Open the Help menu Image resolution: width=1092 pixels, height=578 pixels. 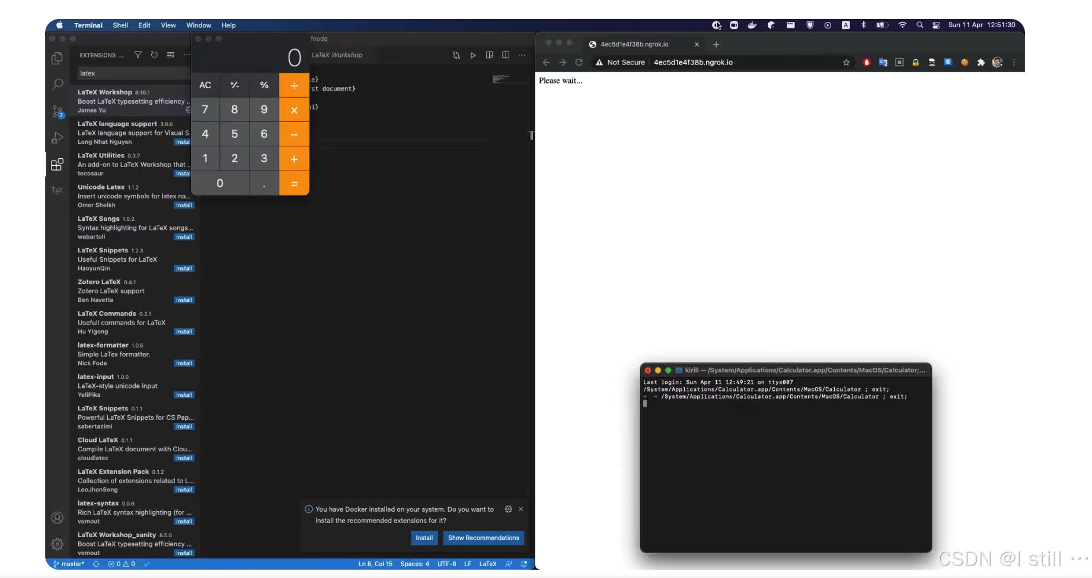click(229, 25)
